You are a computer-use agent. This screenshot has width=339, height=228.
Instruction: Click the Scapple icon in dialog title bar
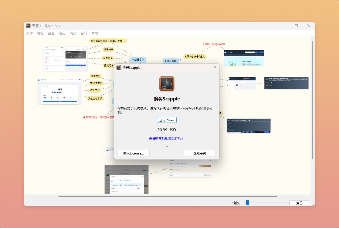[x=119, y=67]
